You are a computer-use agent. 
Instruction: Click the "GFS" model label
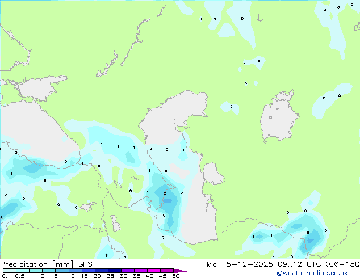[x=85, y=264]
